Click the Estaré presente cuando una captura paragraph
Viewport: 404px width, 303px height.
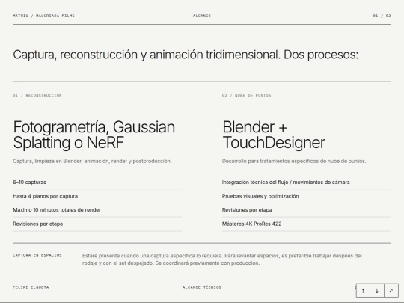coord(222,260)
